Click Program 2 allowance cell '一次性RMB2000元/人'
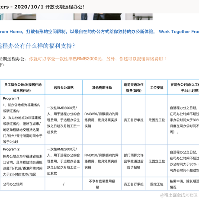199x199 pixels. point(64,161)
